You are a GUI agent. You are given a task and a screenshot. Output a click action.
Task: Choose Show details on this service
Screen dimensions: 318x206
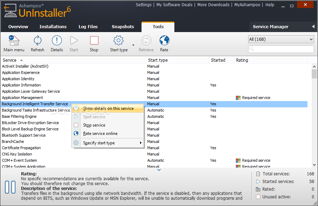pyautogui.click(x=108, y=108)
